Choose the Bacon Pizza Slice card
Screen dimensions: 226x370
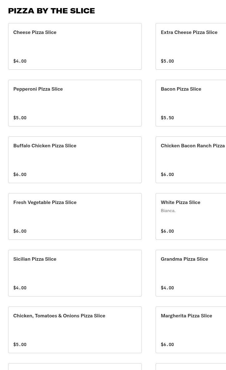click(x=191, y=103)
